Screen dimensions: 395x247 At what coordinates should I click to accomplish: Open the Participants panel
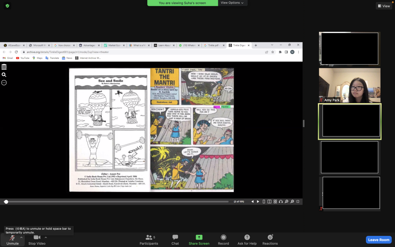click(x=149, y=240)
